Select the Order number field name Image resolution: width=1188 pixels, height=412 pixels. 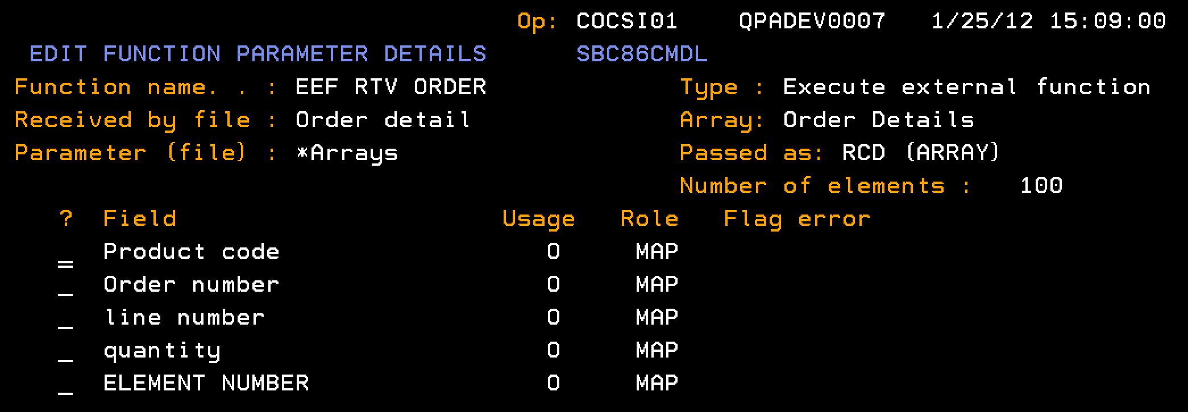(191, 284)
